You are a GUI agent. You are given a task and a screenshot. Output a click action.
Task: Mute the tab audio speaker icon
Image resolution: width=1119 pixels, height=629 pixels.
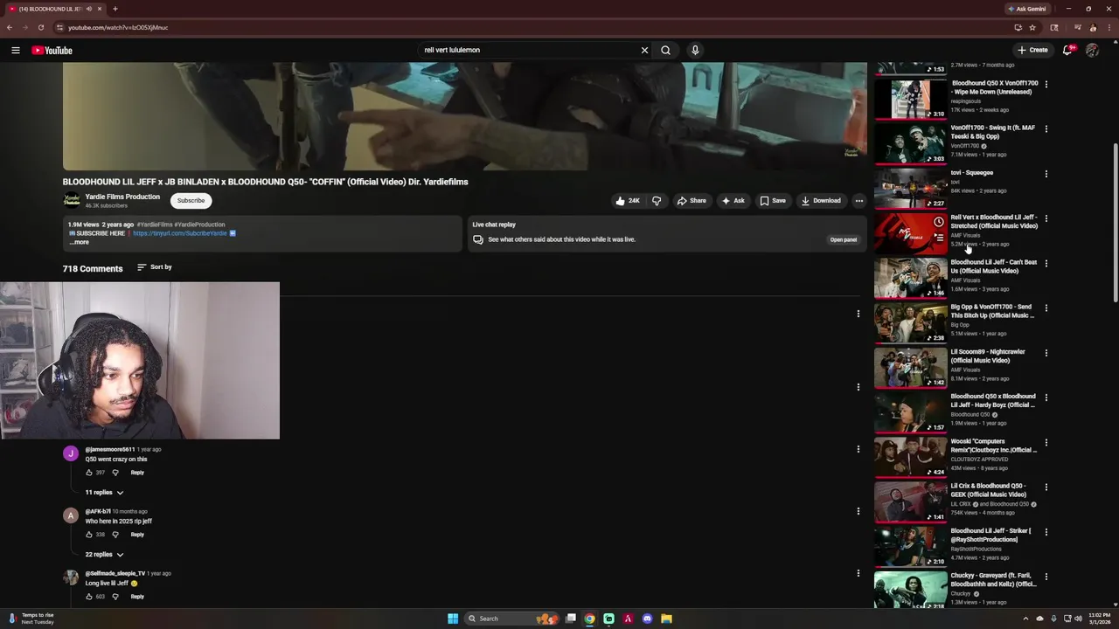tap(89, 9)
